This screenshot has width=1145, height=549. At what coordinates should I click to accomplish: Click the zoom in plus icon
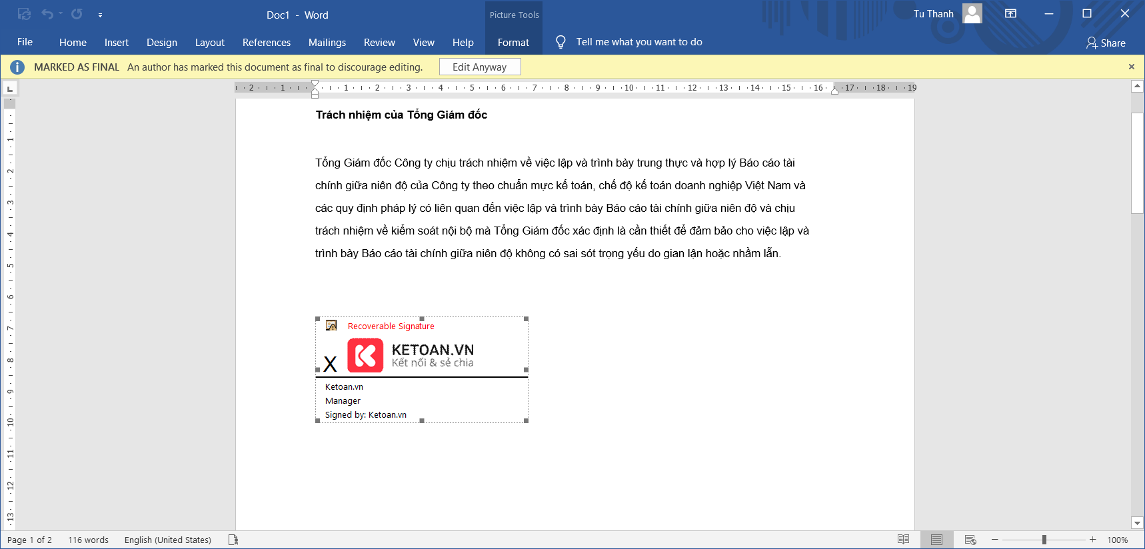click(1093, 540)
